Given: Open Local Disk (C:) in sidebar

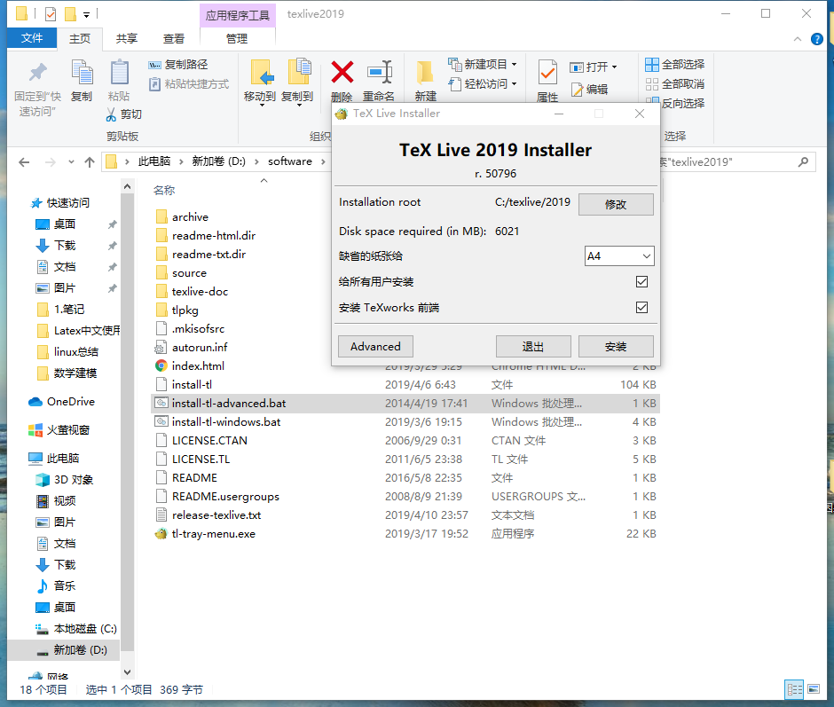Looking at the screenshot, I should (76, 629).
